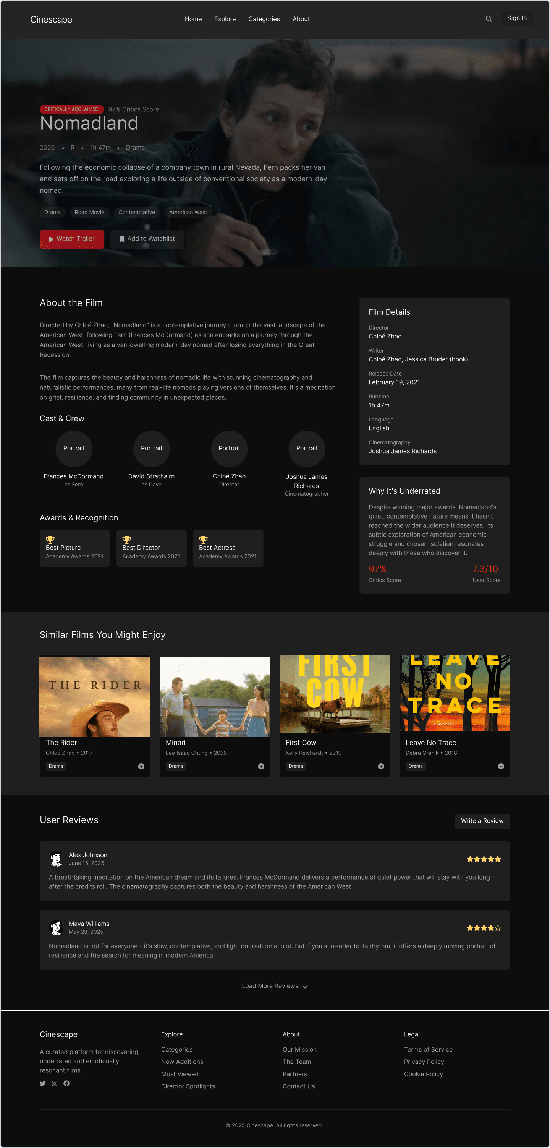Click the 7.3/10 User Score value
The width and height of the screenshot is (550, 1148).
[485, 569]
